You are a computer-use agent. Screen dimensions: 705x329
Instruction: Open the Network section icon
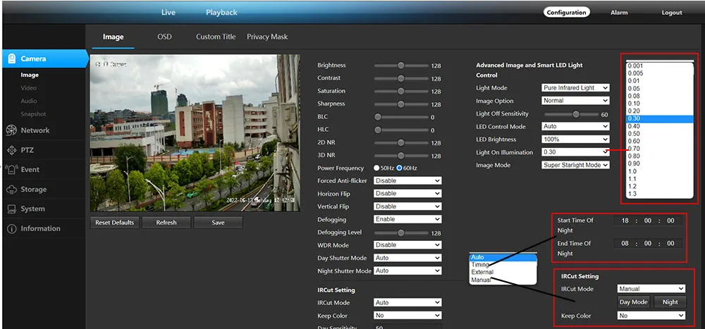(11, 130)
